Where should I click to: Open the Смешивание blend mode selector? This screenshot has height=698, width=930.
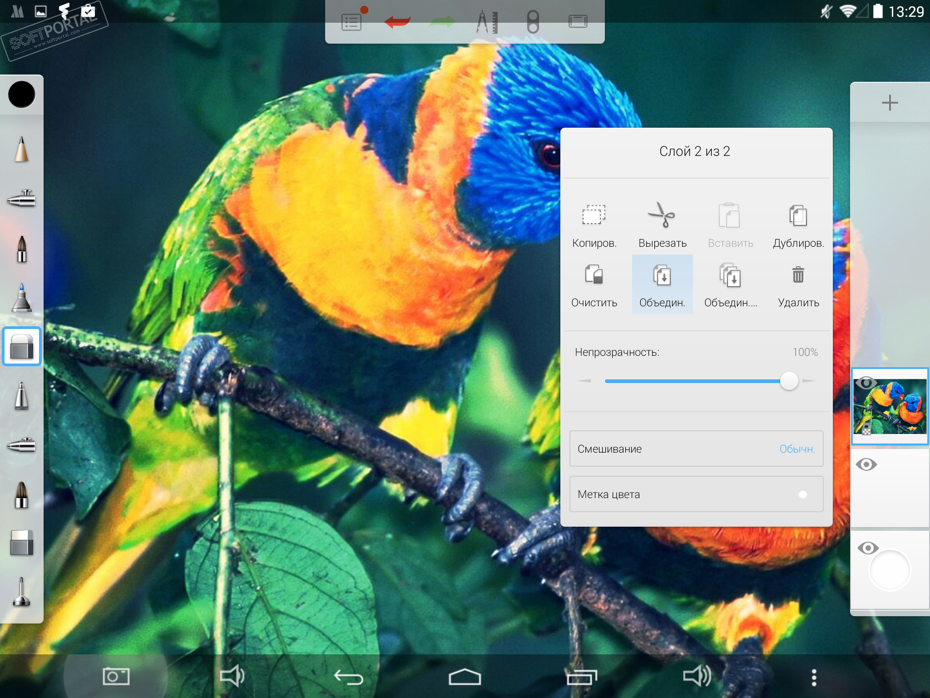[x=696, y=449]
